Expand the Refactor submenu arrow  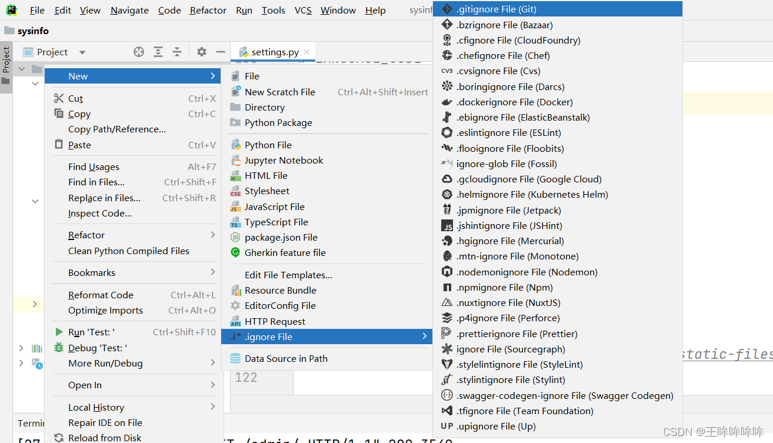(x=212, y=235)
